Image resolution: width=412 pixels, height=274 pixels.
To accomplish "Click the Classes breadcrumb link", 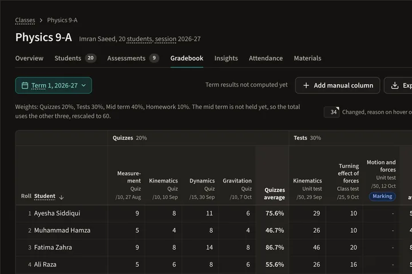I will [25, 20].
